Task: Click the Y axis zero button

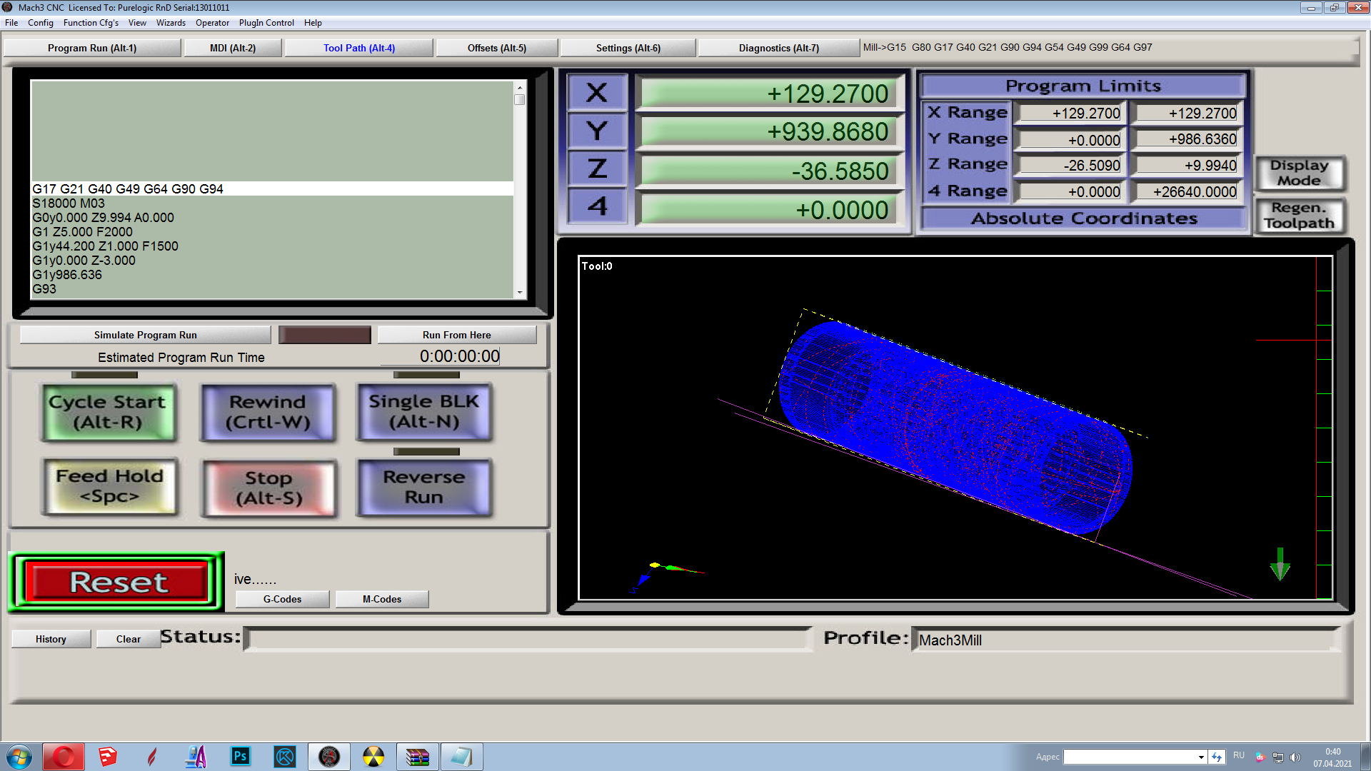Action: pos(597,131)
